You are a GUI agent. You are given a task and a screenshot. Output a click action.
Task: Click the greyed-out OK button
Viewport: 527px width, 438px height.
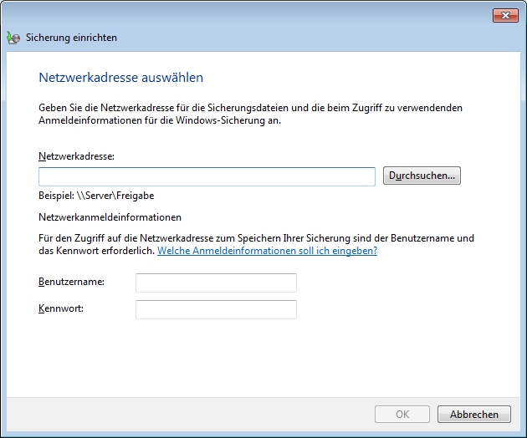[x=402, y=414]
